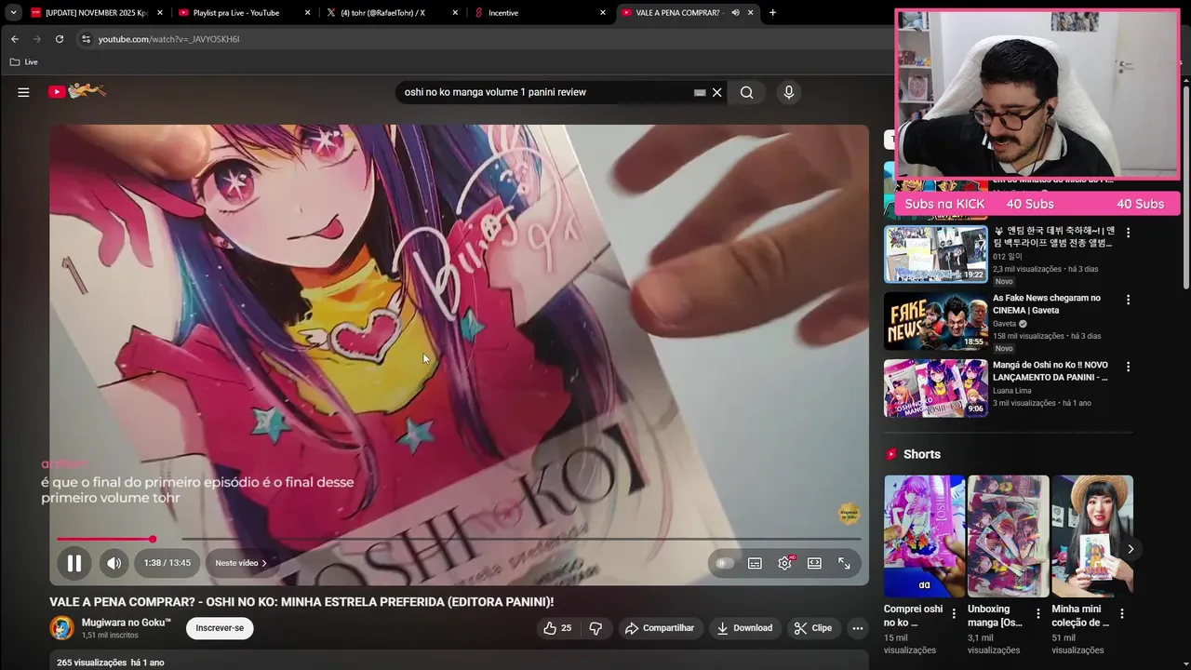Seek using the video progress bar
The width and height of the screenshot is (1191, 670).
coord(459,539)
